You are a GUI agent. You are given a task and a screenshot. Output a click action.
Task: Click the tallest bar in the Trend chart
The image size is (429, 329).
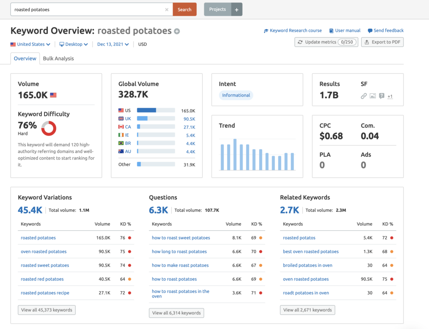coord(235,154)
